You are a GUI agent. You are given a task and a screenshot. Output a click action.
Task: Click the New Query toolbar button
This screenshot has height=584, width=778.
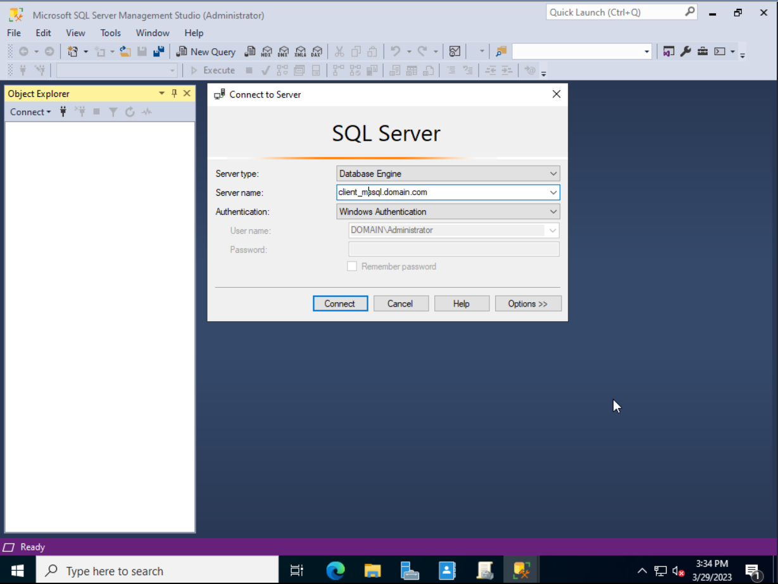(206, 52)
